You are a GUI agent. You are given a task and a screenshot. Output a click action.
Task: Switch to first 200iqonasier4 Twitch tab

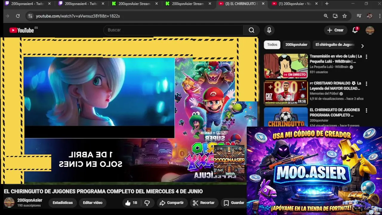[x=27, y=4]
